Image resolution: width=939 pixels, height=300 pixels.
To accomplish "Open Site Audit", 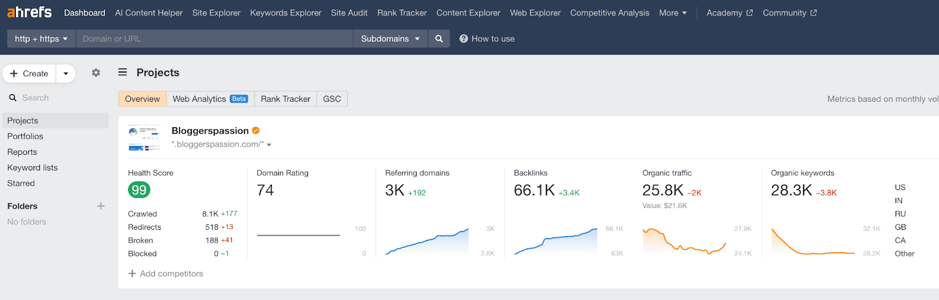I will (x=349, y=12).
